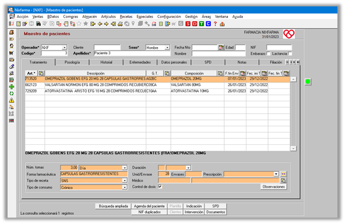
Task: Select the ATORVASTATINA ARISTO EFG 10 MG row
Action: (x=157, y=91)
